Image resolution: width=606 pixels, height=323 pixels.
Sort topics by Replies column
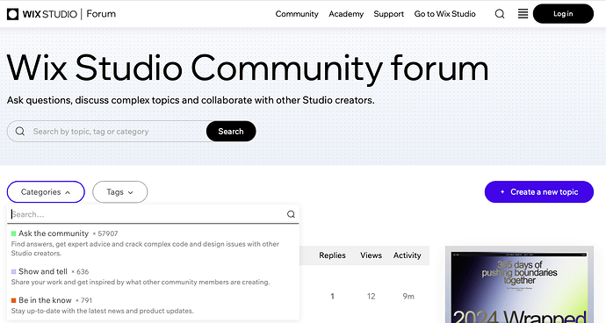[x=332, y=255]
